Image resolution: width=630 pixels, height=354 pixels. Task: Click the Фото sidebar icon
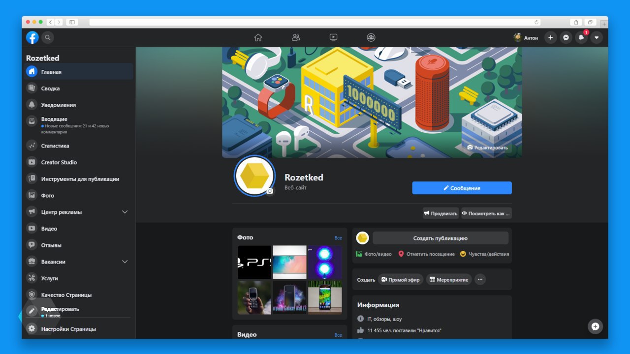[x=32, y=195]
